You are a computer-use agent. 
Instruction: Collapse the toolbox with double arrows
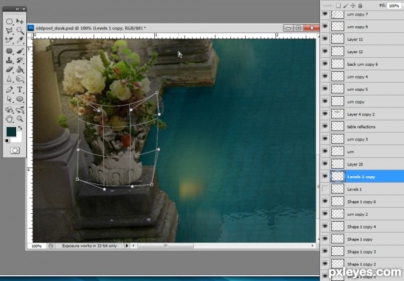click(x=18, y=9)
